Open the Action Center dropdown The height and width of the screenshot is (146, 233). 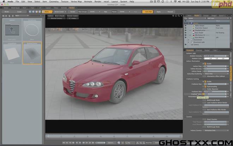(60, 12)
